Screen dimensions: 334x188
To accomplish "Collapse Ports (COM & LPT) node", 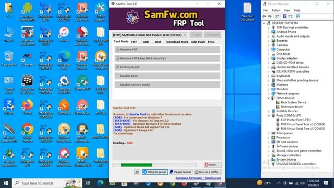I will pyautogui.click(x=269, y=115).
